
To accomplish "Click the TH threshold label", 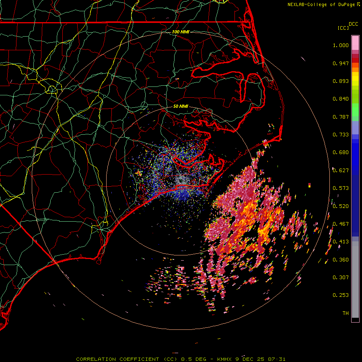I will (346, 313).
